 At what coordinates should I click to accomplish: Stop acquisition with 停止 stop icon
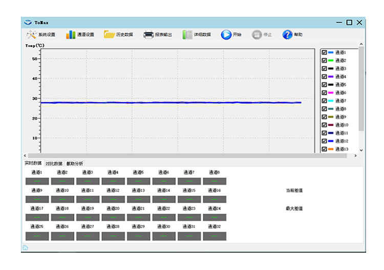257,35
